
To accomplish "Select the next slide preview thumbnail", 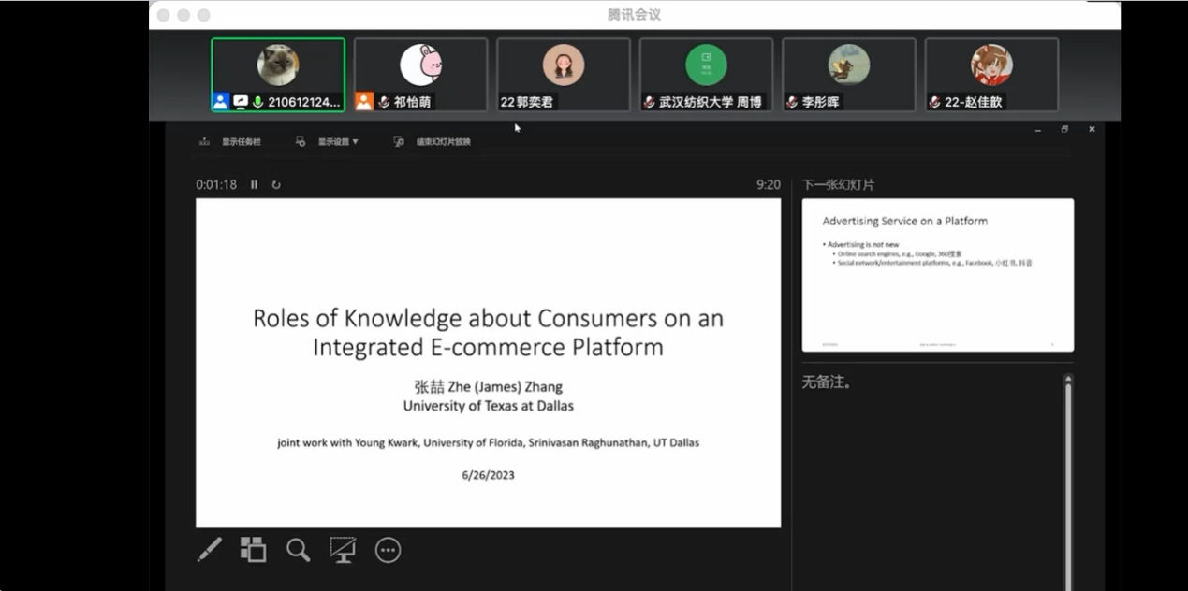I will click(x=937, y=275).
